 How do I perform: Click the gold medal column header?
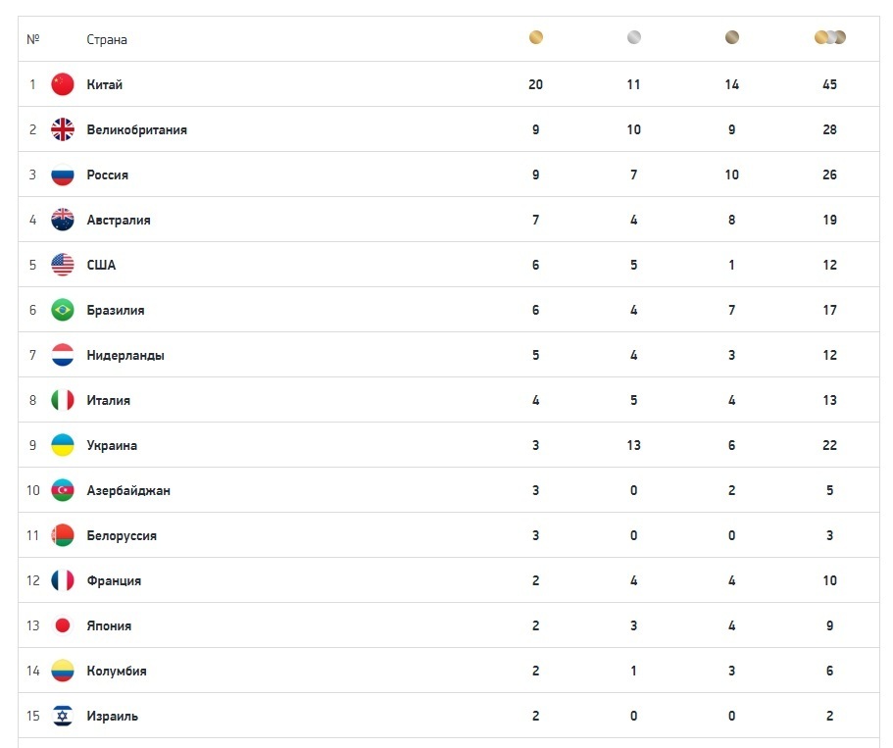coord(536,38)
